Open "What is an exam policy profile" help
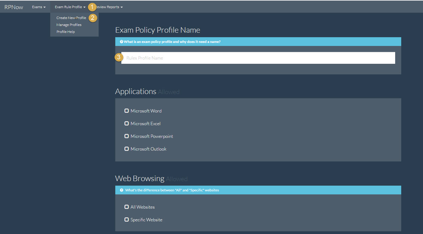 pos(172,42)
